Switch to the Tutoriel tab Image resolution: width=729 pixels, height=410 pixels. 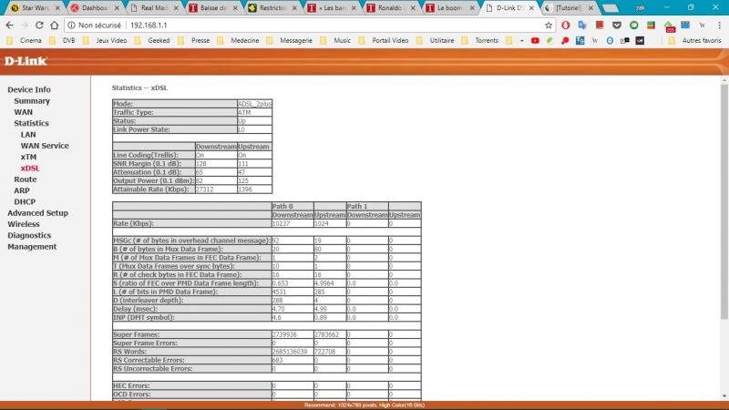569,8
